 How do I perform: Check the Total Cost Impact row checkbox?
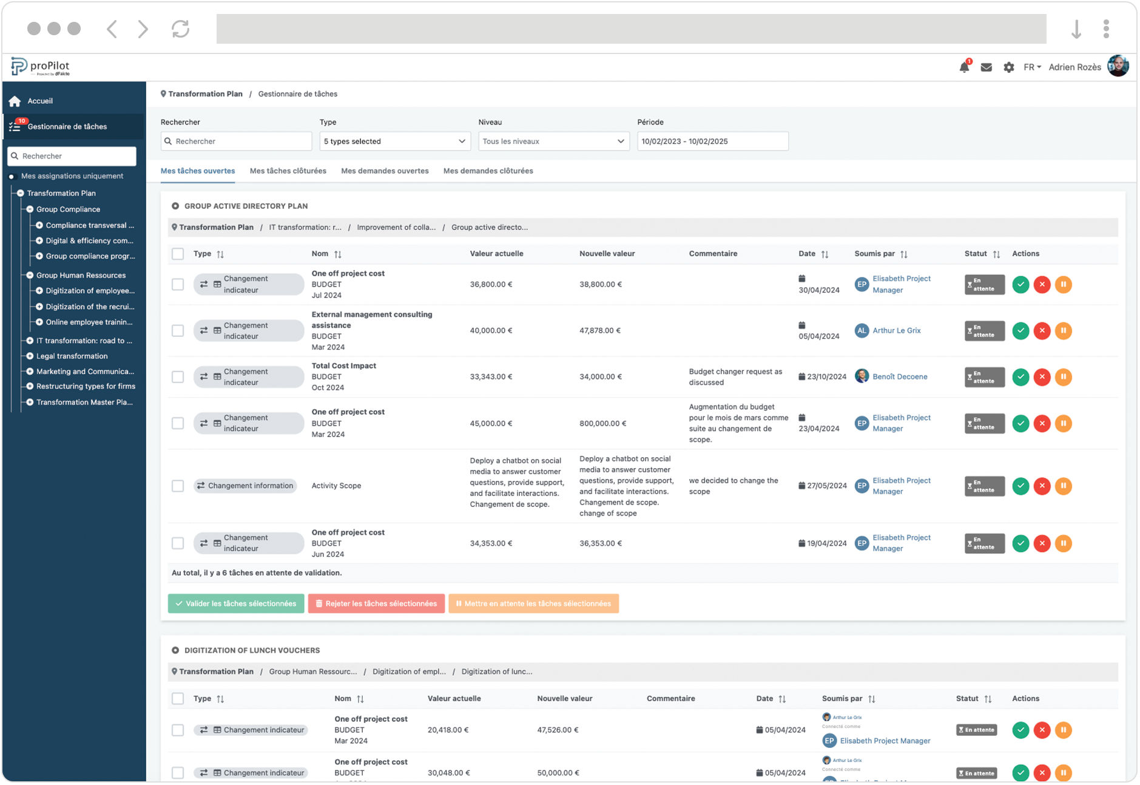click(178, 377)
